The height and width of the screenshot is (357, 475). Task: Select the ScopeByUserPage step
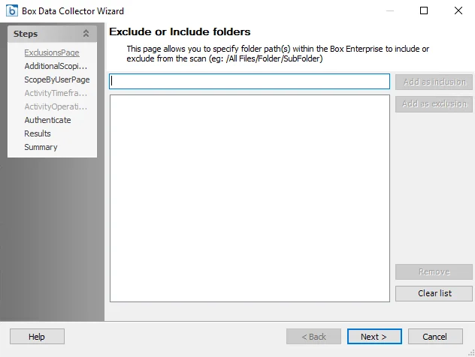57,79
